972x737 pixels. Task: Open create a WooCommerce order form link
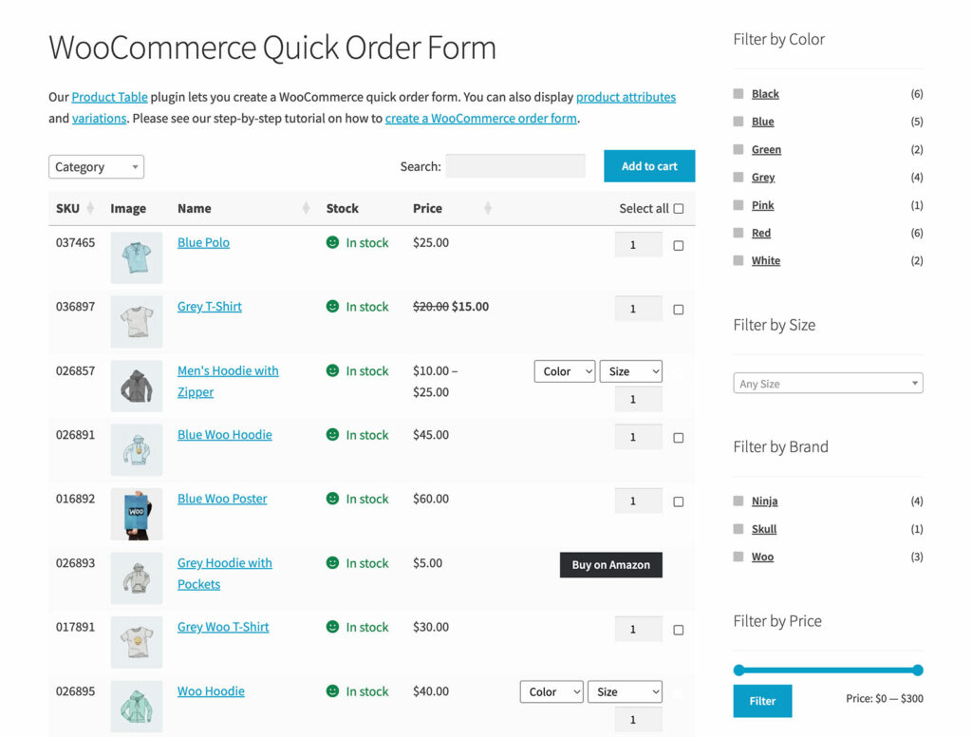point(481,118)
